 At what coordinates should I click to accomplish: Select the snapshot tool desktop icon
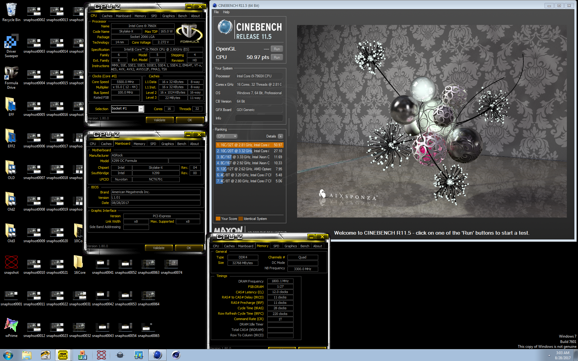tap(11, 265)
